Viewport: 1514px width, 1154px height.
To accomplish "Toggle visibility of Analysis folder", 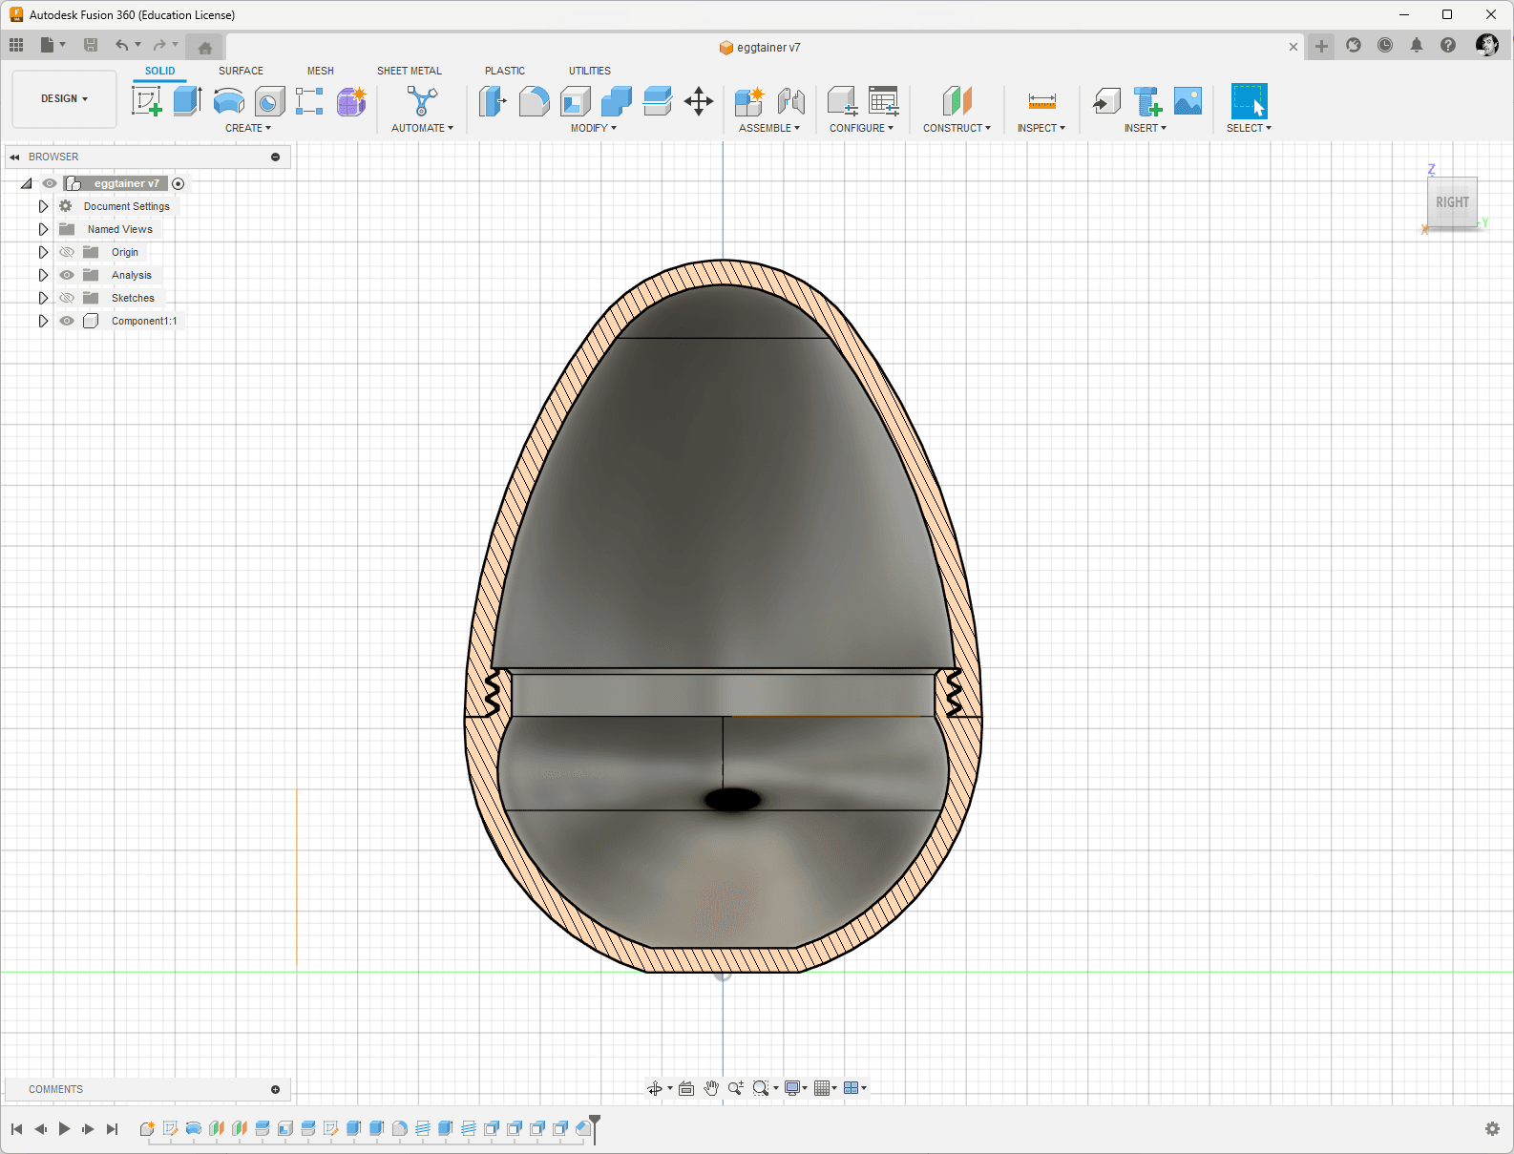I will [x=67, y=275].
